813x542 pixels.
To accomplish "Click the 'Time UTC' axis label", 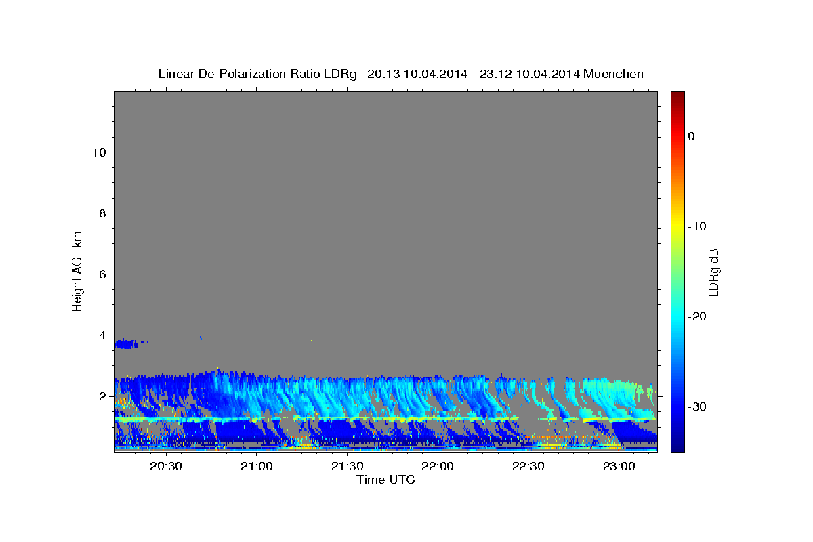I will 385,480.
